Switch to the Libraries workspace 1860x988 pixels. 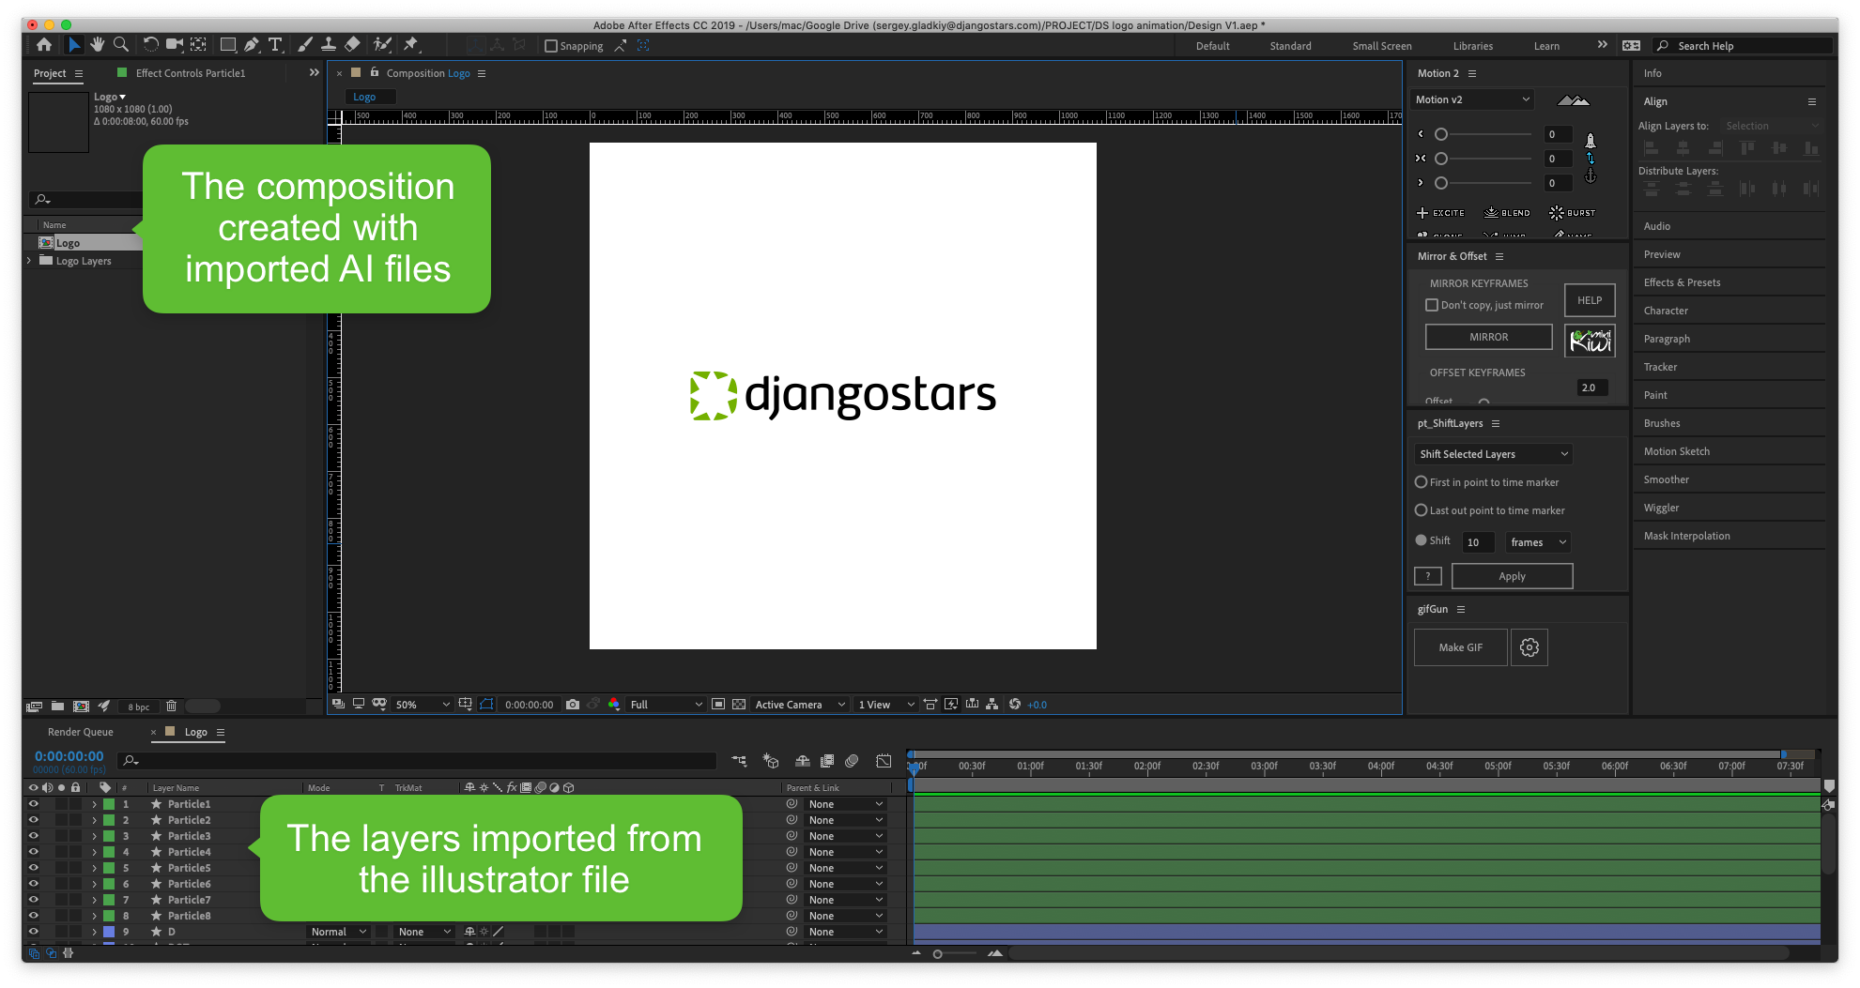click(x=1472, y=46)
